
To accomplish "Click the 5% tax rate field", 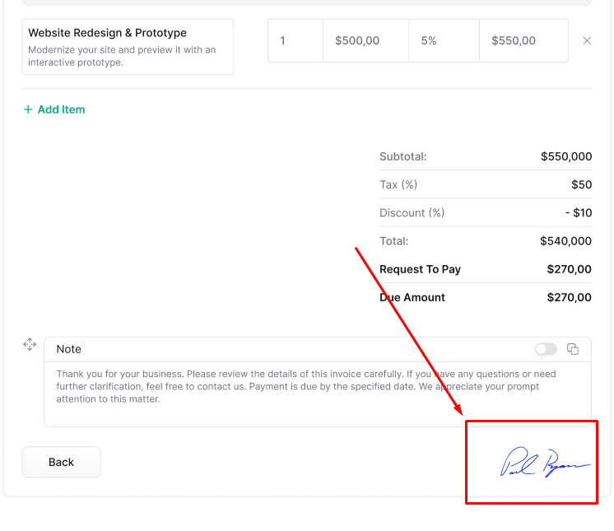I will coord(443,40).
